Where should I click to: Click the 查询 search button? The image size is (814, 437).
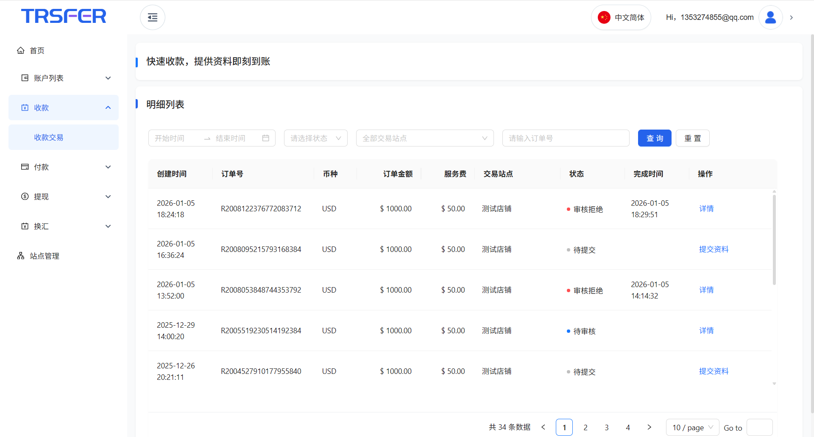click(x=654, y=138)
